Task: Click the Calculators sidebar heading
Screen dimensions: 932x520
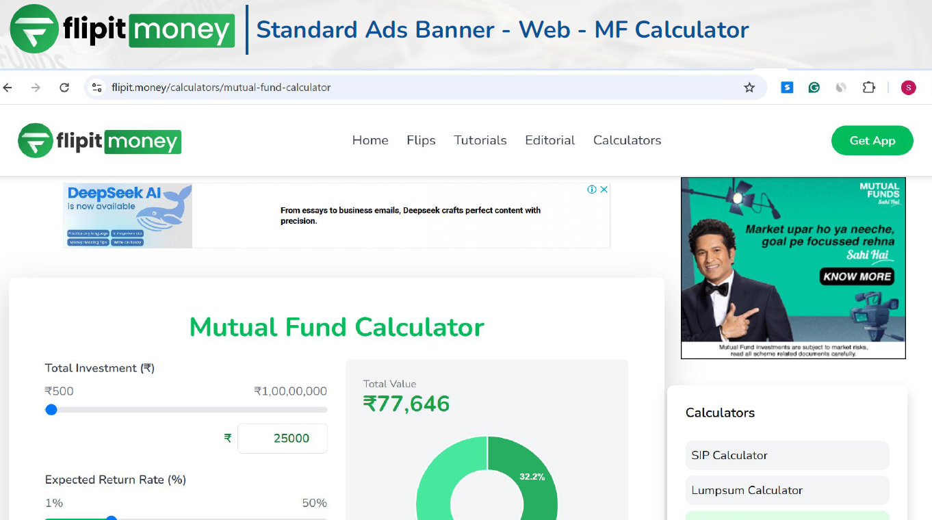Action: click(720, 413)
